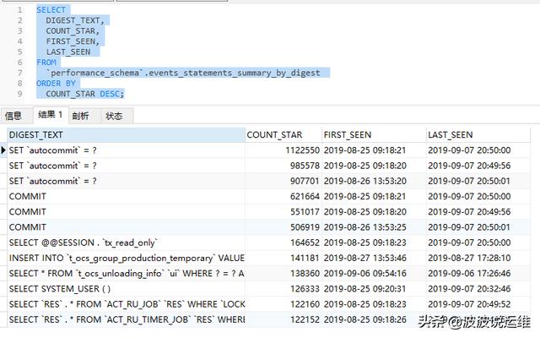Select last seen 2019-09-07 20:49:52
This screenshot has width=540, height=338.
(x=478, y=304)
